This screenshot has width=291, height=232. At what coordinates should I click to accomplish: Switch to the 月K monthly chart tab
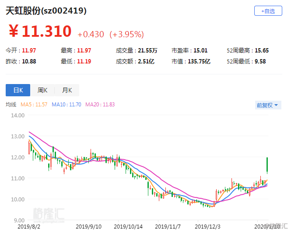pyautogui.click(x=67, y=90)
